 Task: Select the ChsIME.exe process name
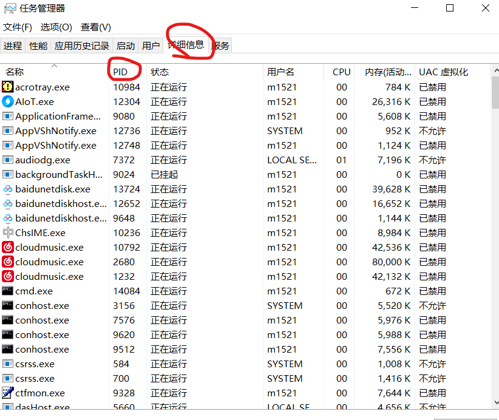(x=40, y=232)
